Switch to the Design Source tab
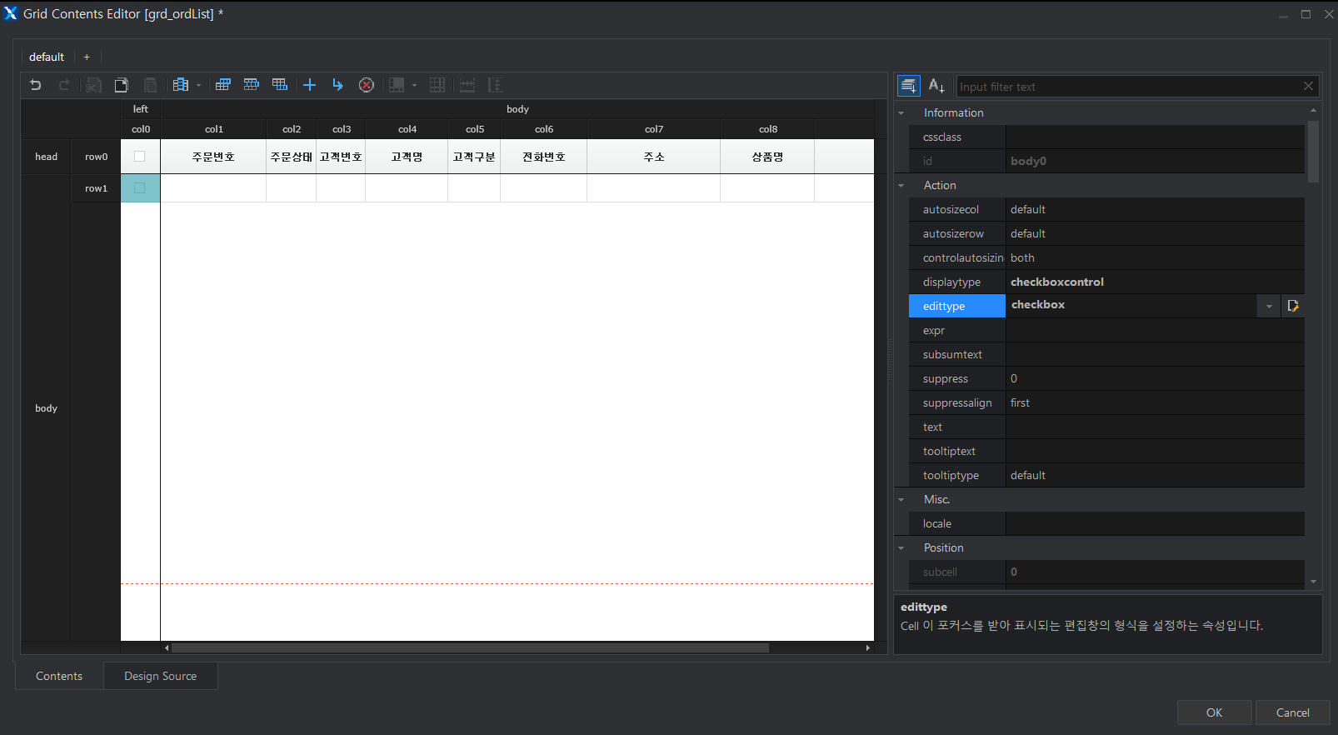The image size is (1338, 735). pyautogui.click(x=161, y=676)
